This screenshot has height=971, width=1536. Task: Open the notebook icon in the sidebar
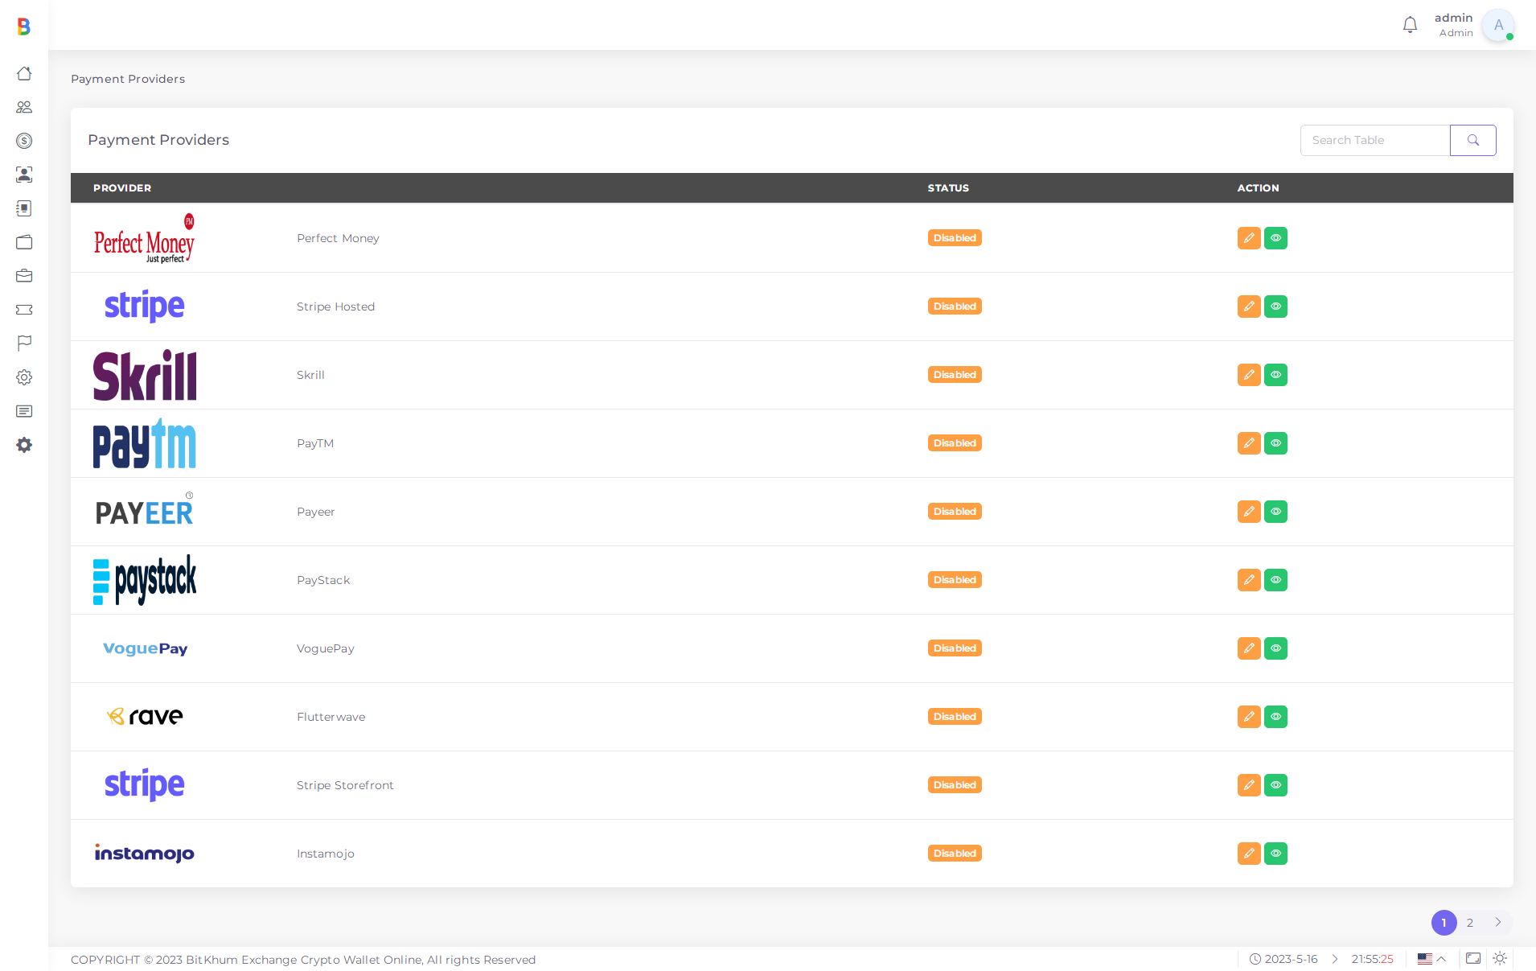[24, 208]
